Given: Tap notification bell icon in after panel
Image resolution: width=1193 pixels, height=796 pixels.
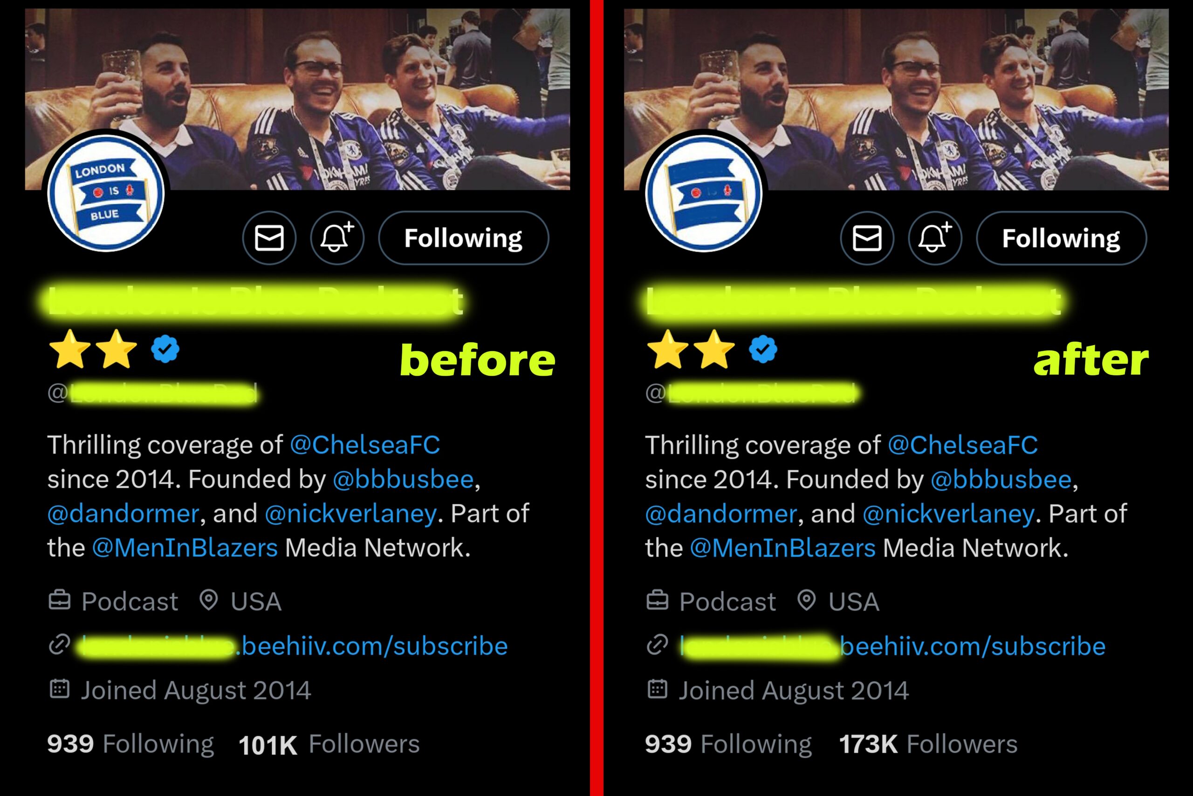Looking at the screenshot, I should (x=935, y=238).
